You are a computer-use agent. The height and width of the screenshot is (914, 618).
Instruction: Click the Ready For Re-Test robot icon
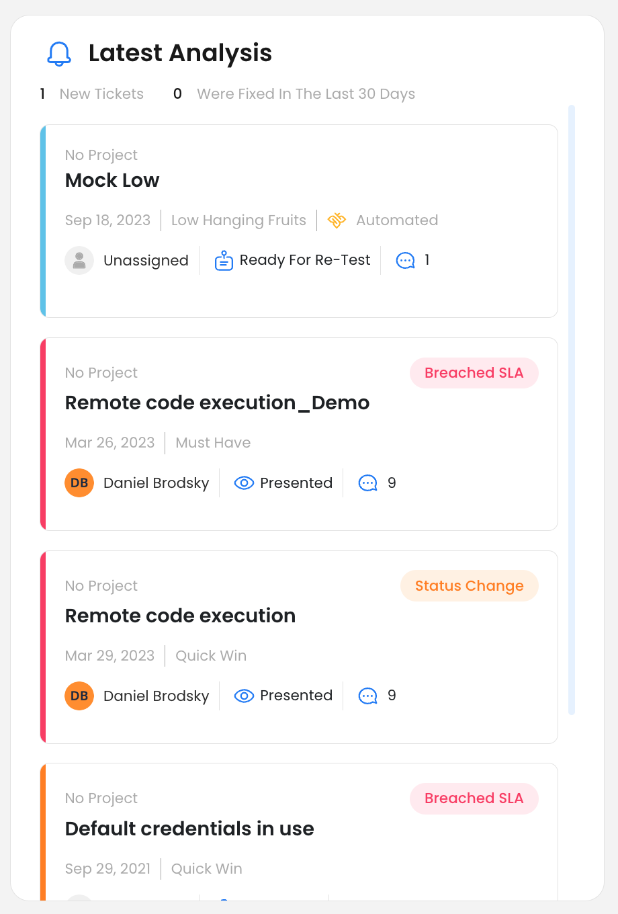pos(224,261)
